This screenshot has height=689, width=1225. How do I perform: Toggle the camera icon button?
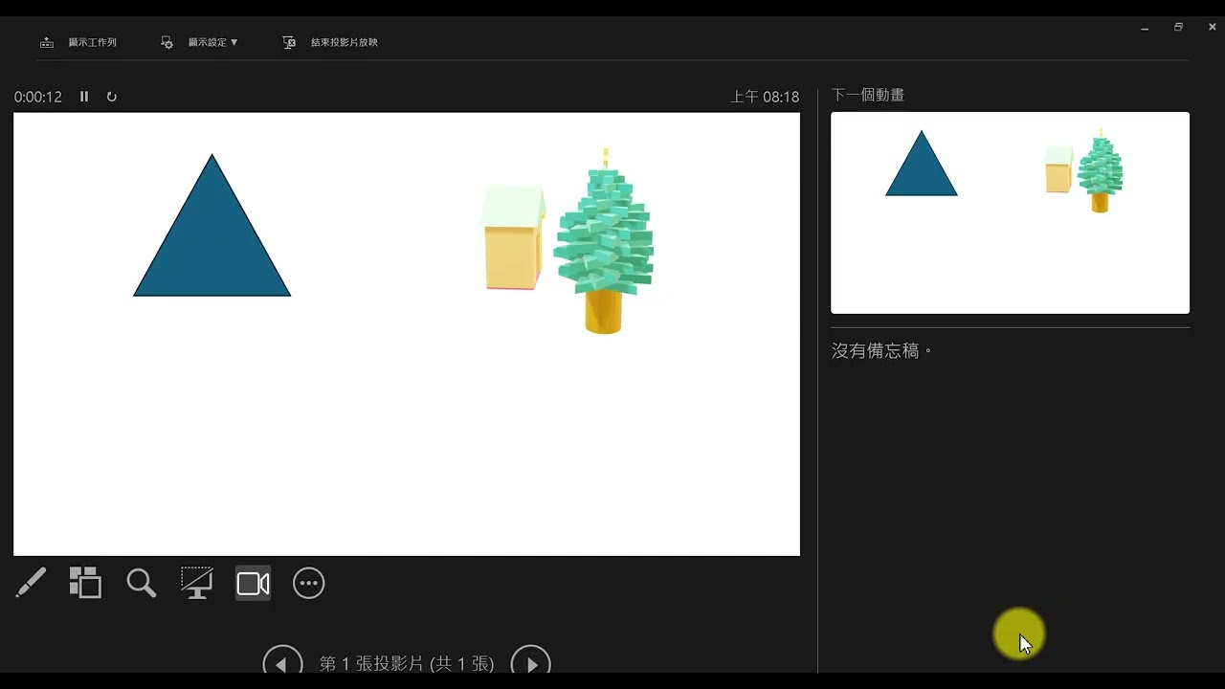(254, 584)
